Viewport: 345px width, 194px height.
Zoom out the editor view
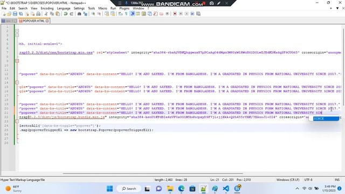click(99, 14)
